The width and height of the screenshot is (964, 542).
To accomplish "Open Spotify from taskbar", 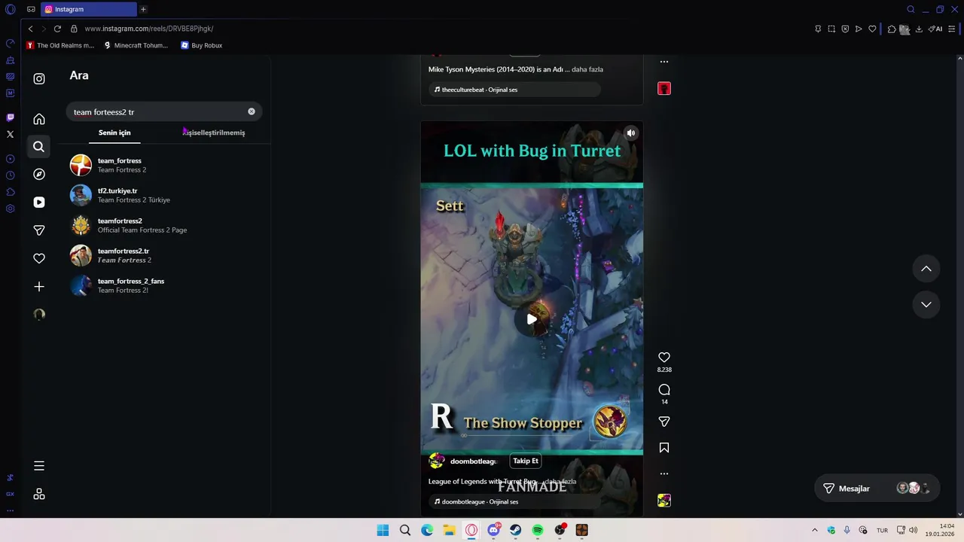I will click(x=538, y=530).
